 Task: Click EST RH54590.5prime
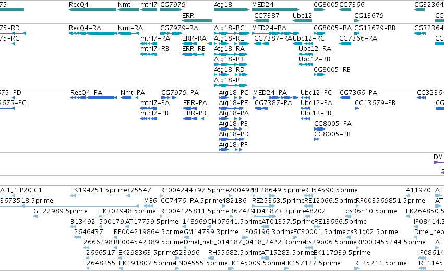pyautogui.click(x=308, y=196)
